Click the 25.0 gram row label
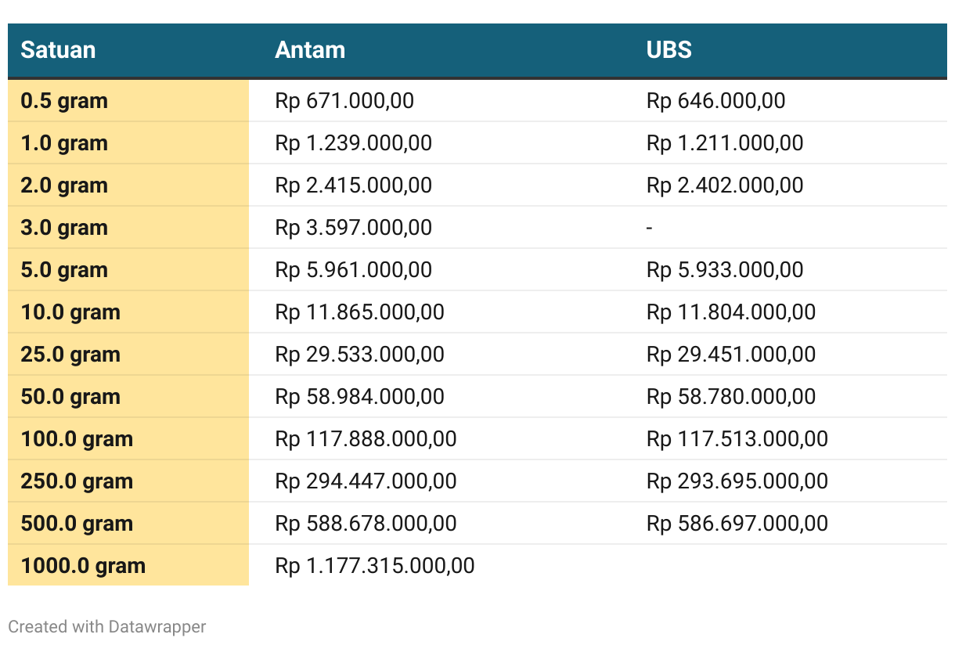955x645 pixels. 70,355
